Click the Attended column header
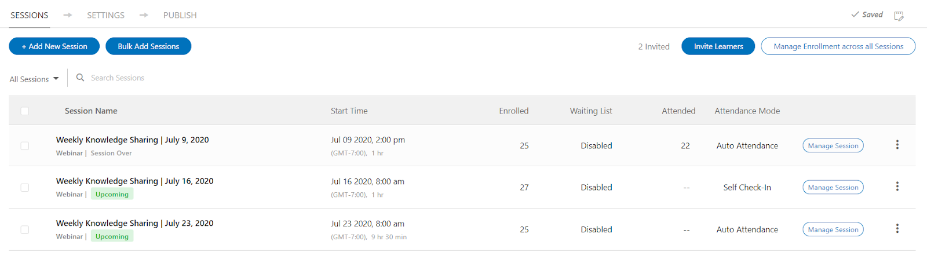927x256 pixels. pos(678,111)
